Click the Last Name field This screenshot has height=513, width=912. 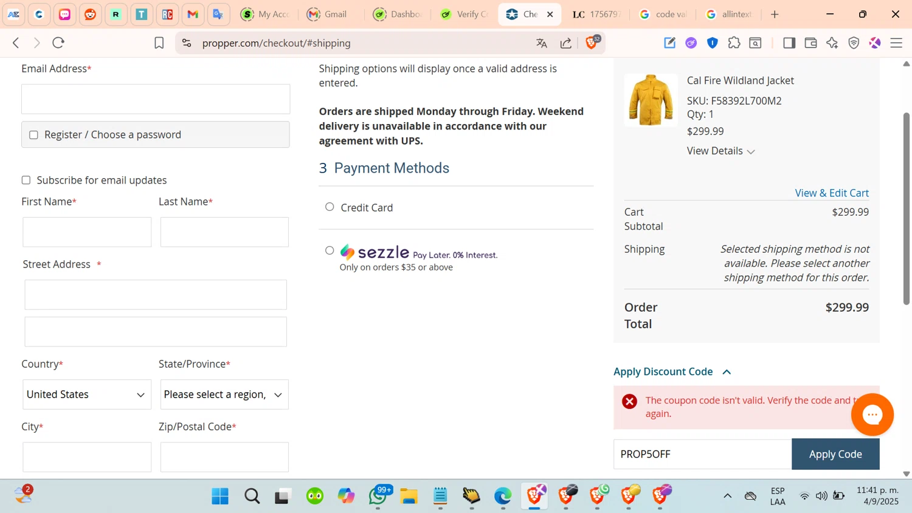click(x=224, y=232)
